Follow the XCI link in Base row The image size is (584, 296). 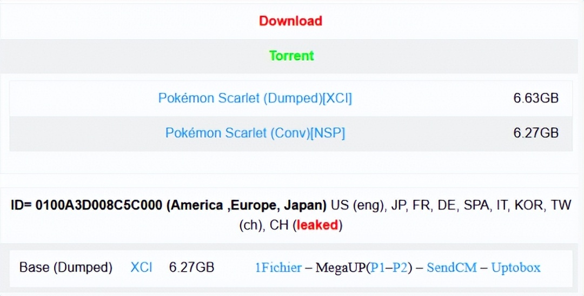click(141, 267)
